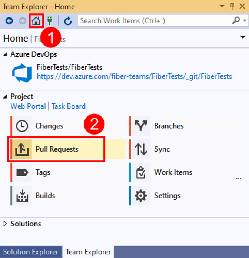Viewport: 249px width, 258px height.
Task: Click the green Manage Connections plug icon
Action: pyautogui.click(x=49, y=21)
